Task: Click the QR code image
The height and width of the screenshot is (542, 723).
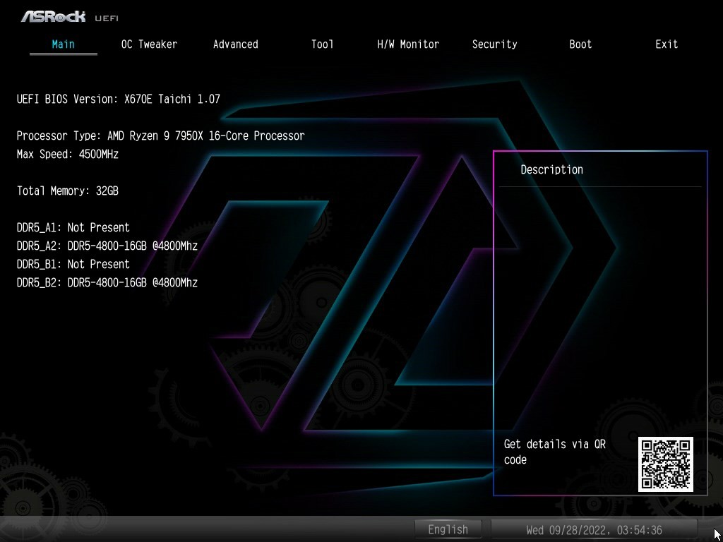Action: click(665, 464)
